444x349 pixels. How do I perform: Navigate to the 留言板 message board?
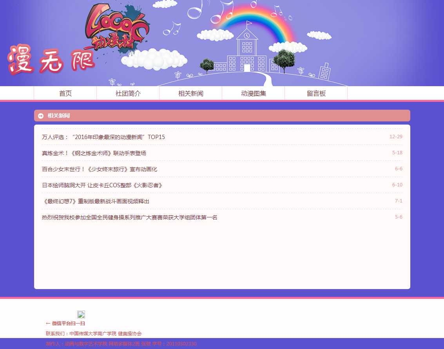pos(316,94)
